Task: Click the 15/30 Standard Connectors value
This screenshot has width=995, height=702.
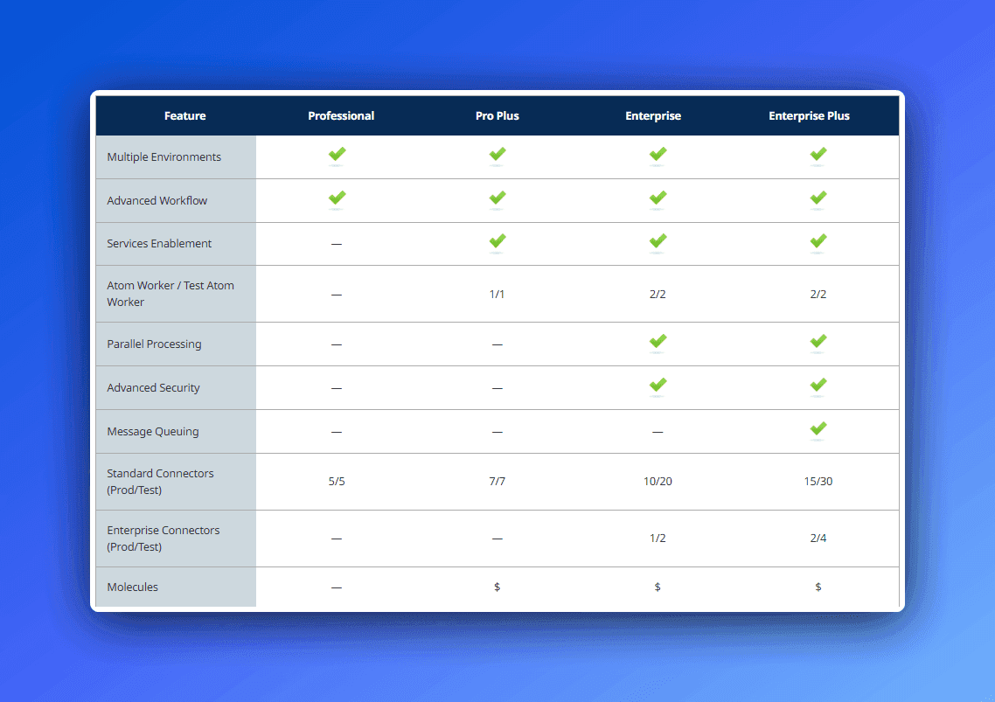Action: 818,482
